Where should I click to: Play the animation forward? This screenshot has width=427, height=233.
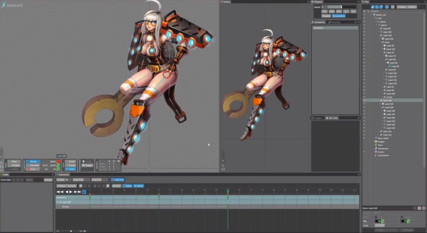point(71,192)
